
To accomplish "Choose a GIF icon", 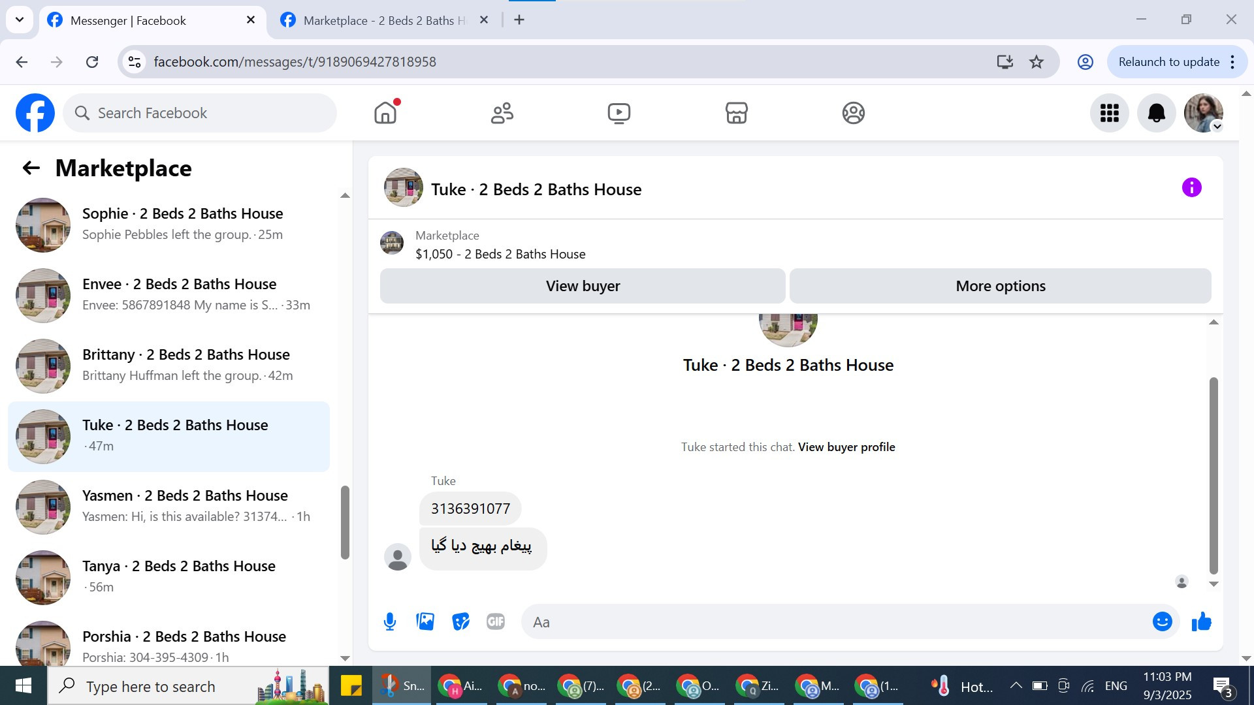I will 496,622.
